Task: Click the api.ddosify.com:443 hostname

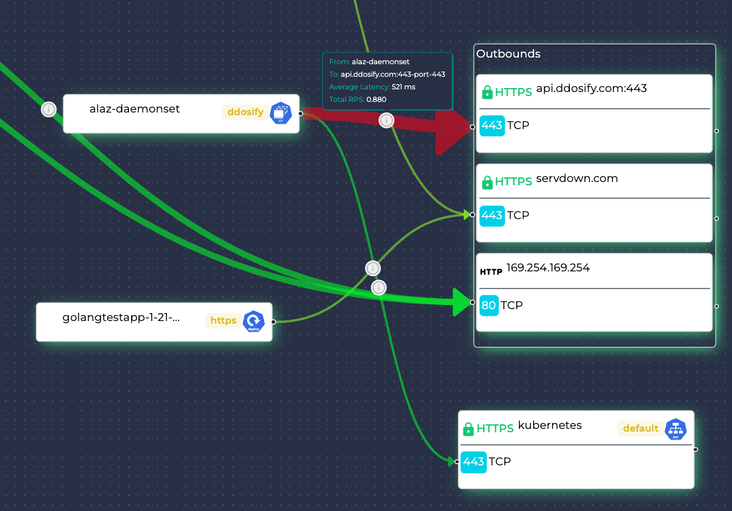Action: [x=592, y=88]
